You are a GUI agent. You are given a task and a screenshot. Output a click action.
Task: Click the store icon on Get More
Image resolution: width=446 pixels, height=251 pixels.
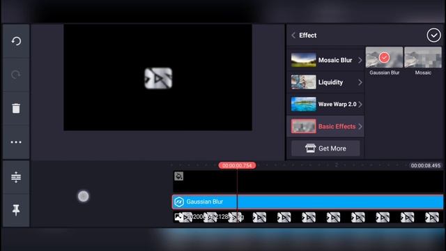[x=310, y=149]
